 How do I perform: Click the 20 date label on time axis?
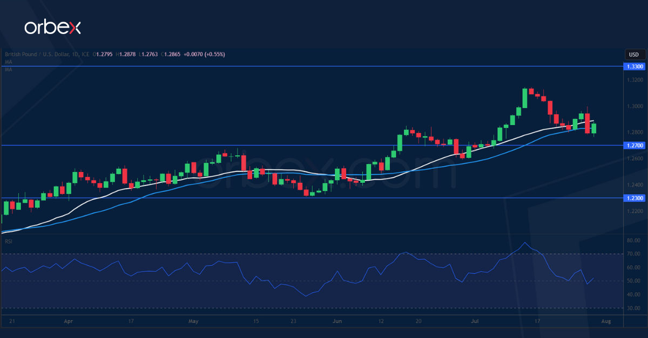[x=417, y=321]
